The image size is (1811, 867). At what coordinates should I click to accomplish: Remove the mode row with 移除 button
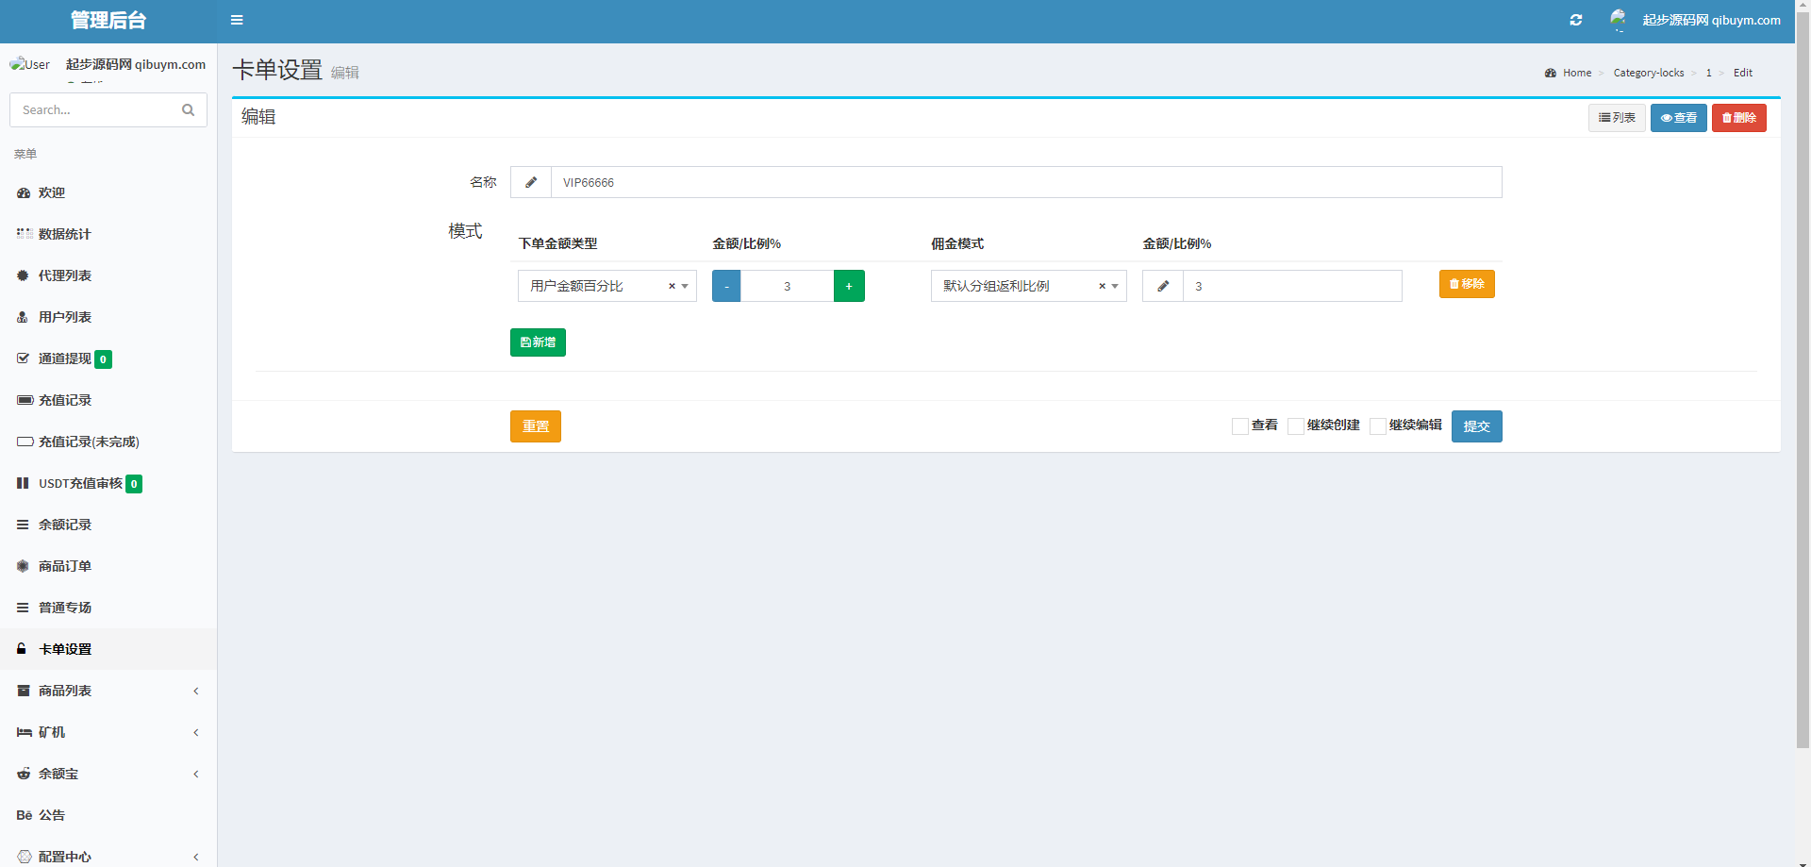click(x=1467, y=284)
